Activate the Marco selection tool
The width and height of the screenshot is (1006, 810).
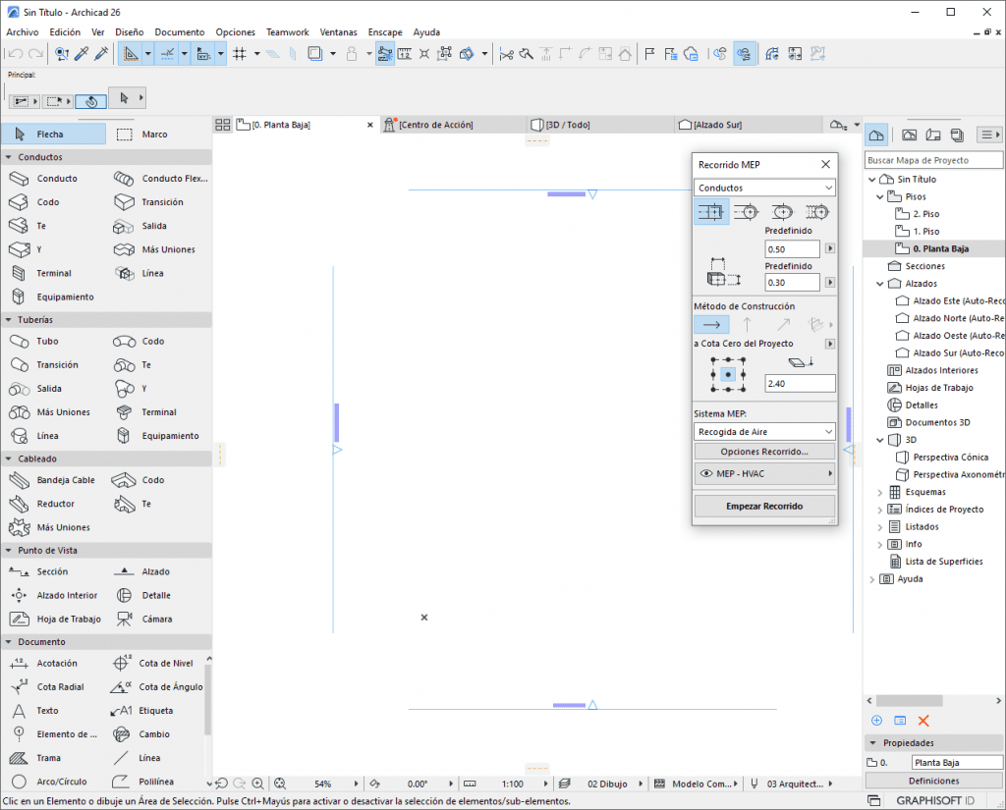pos(153,135)
